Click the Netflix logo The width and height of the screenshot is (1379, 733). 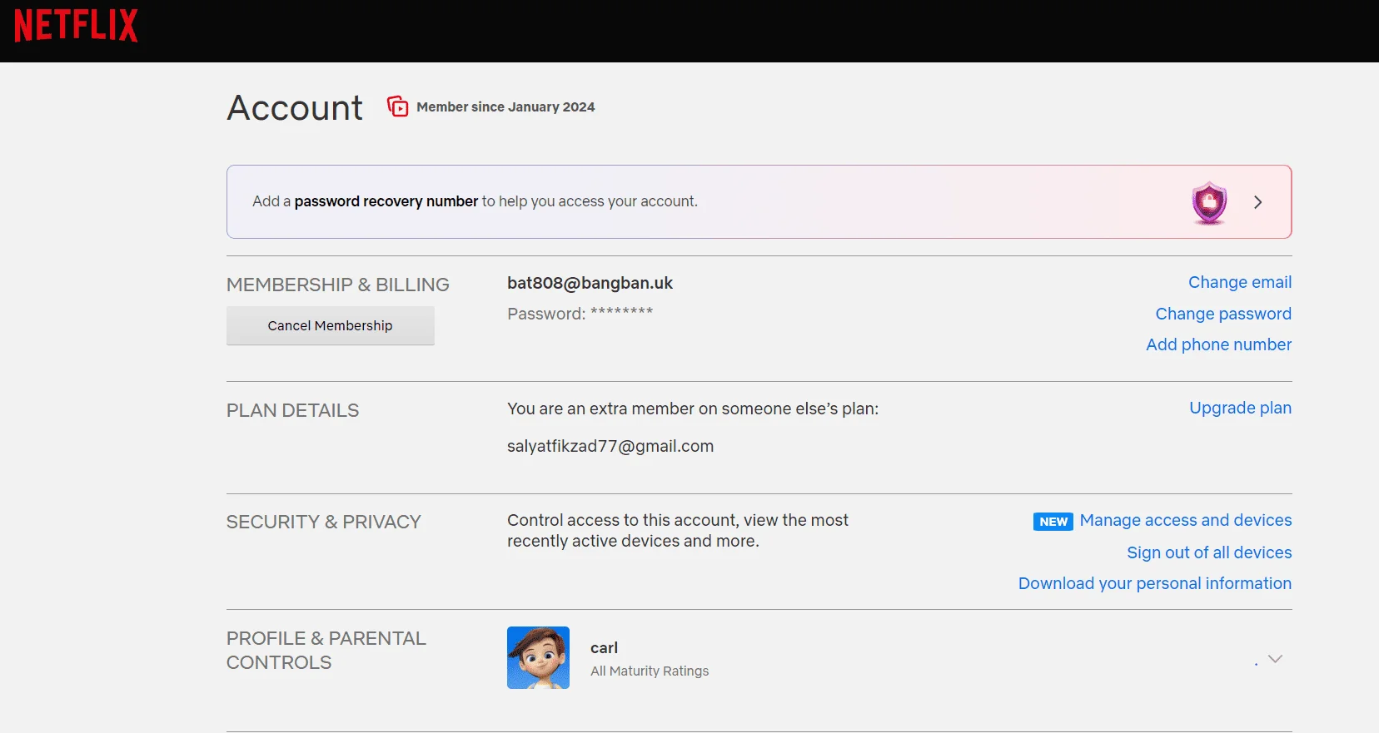pyautogui.click(x=76, y=26)
